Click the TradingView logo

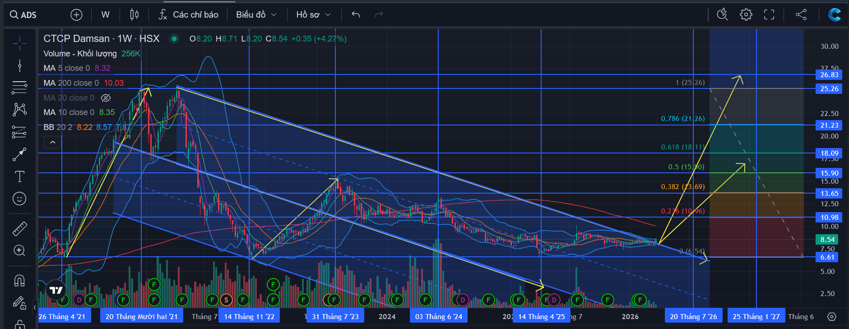point(56,290)
